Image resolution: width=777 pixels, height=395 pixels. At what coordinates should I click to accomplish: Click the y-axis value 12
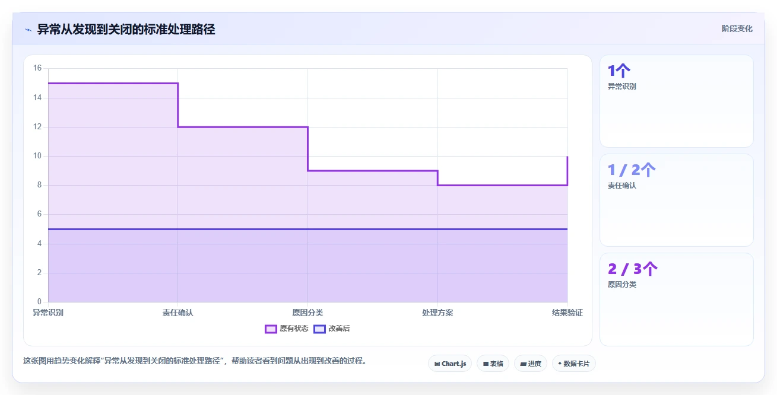click(37, 127)
